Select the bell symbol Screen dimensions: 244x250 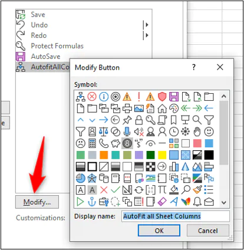point(197,202)
